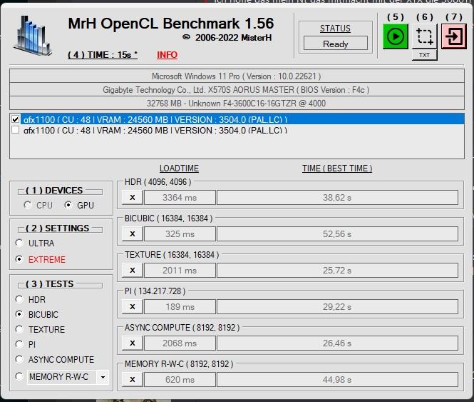Click the PI loadtime field 189 ms
The height and width of the screenshot is (402, 474).
[x=180, y=306]
